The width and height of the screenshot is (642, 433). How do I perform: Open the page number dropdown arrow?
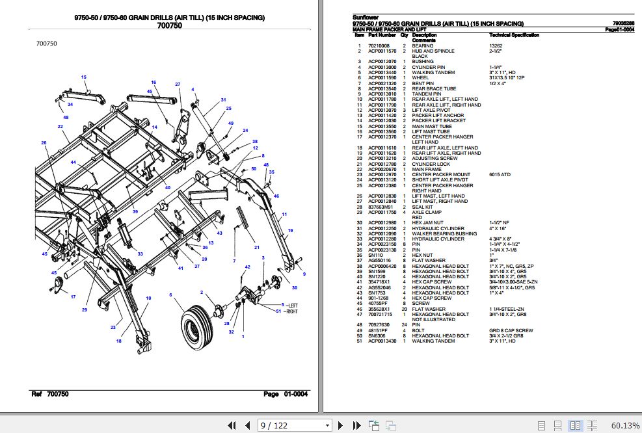pyautogui.click(x=327, y=426)
